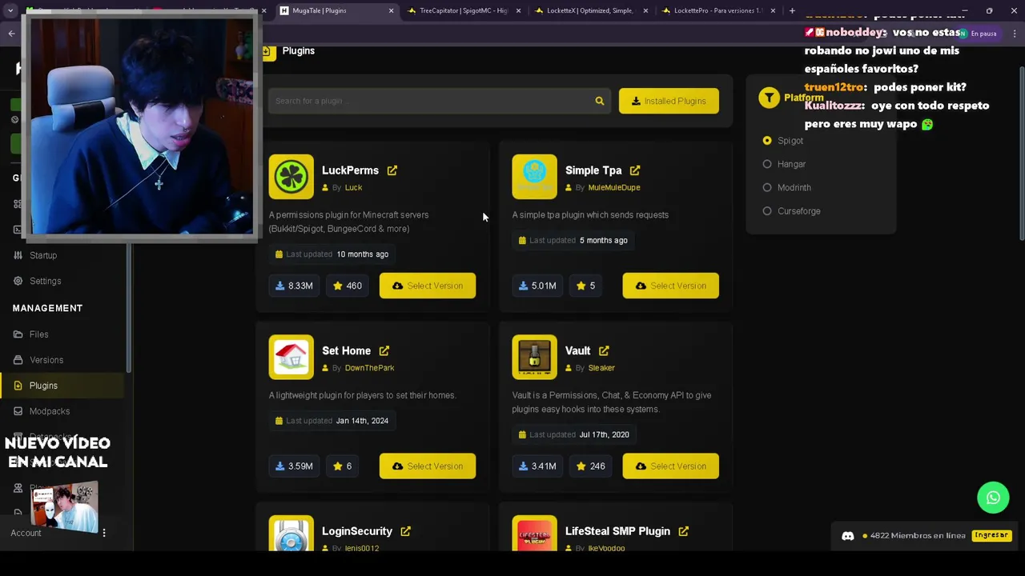The image size is (1025, 576).
Task: Click LuckPerms star rating 460
Action: pos(348,286)
